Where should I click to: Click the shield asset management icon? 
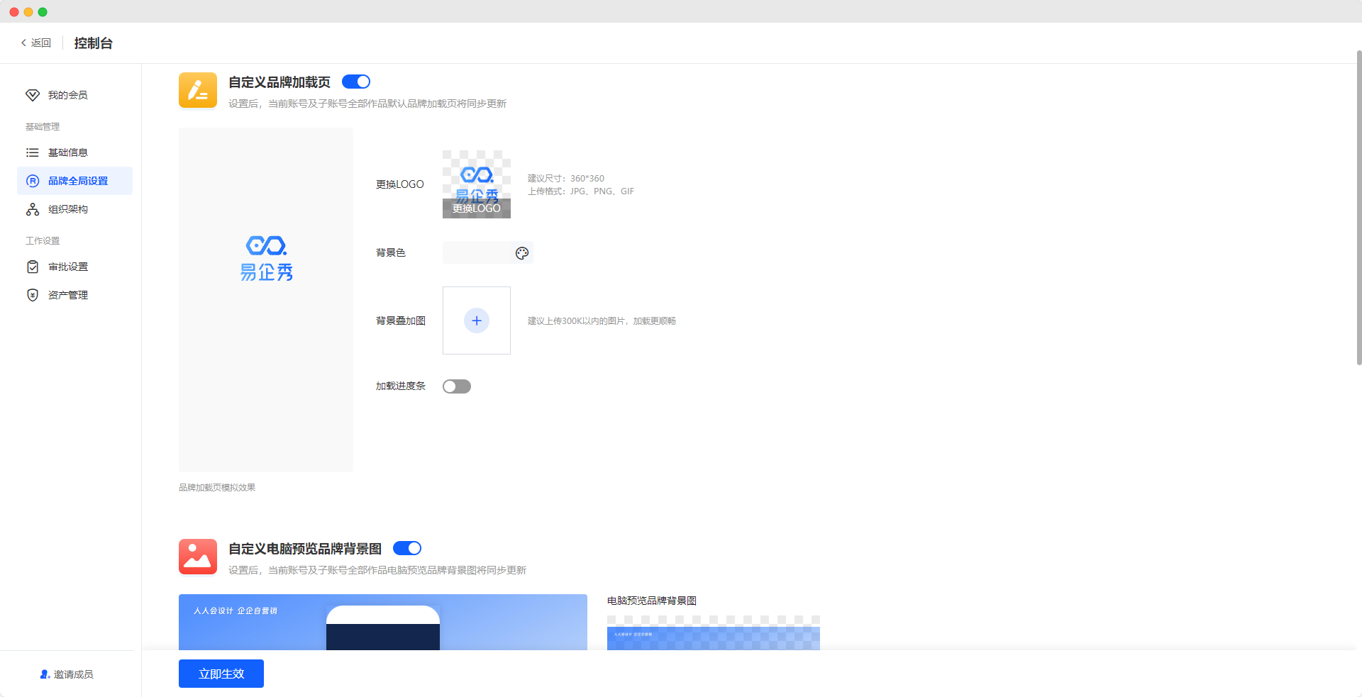coord(33,295)
